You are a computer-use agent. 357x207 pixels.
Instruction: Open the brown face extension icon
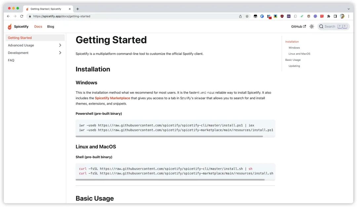(x=309, y=16)
